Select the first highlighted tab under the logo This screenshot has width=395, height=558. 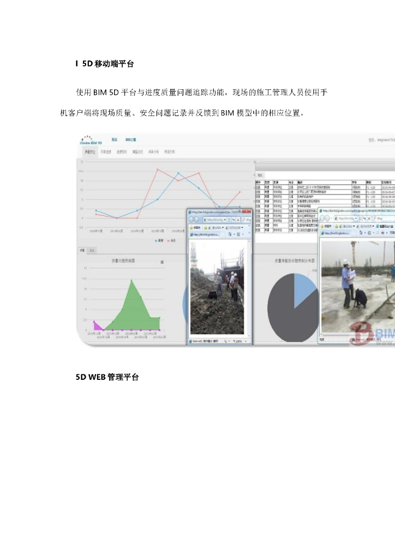(88, 152)
